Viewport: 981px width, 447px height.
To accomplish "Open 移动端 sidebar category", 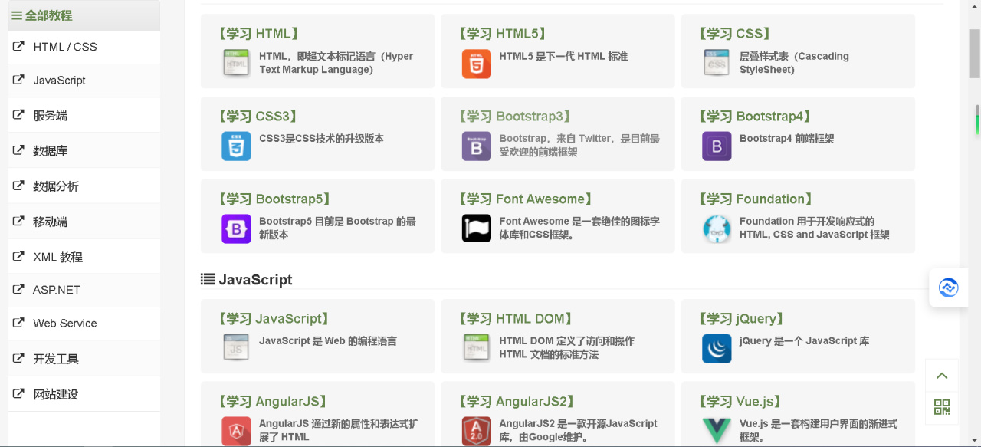I will point(84,221).
